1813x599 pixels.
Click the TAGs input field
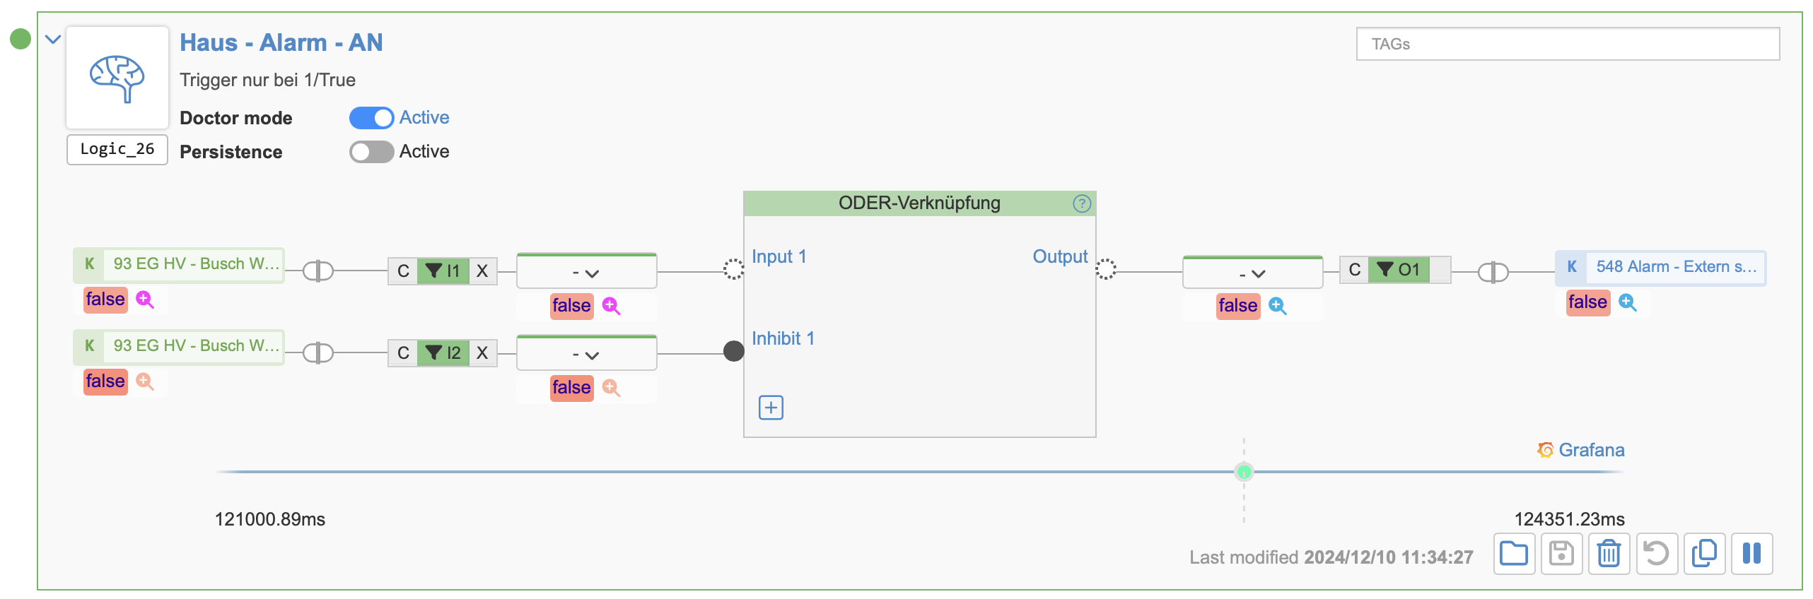[1567, 45]
